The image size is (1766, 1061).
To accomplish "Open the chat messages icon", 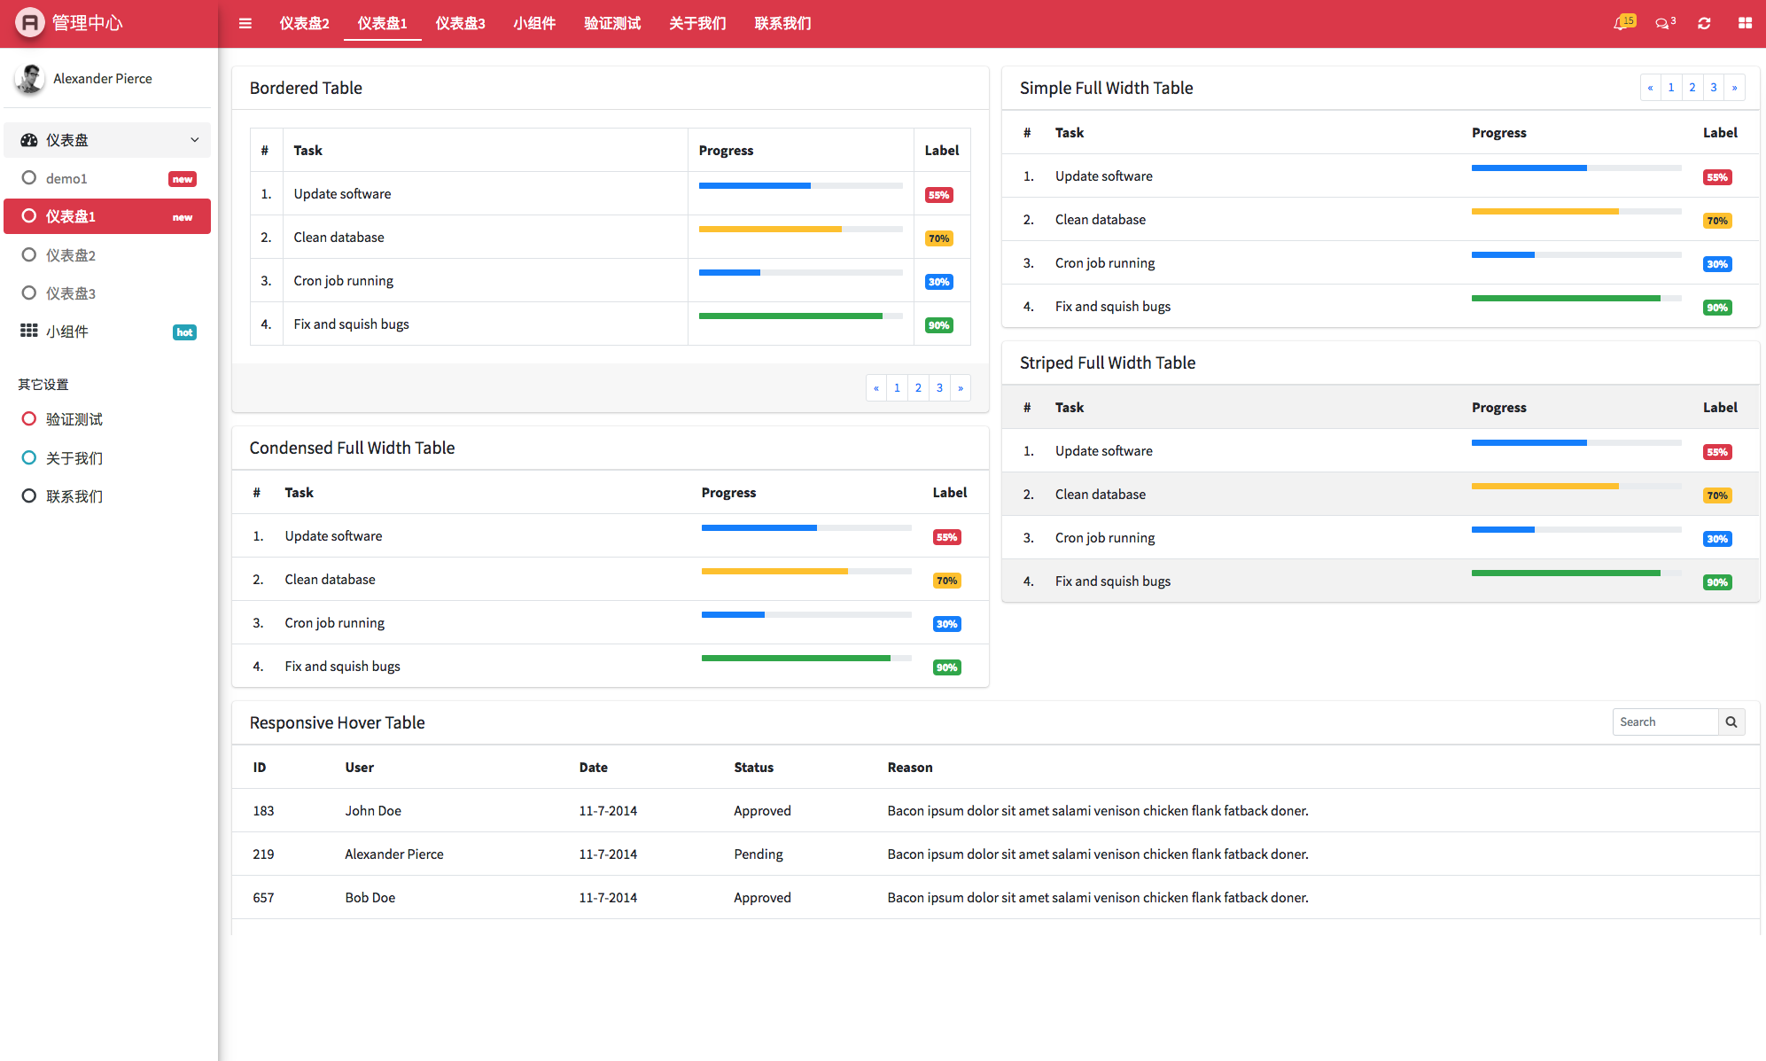I will click(x=1663, y=24).
